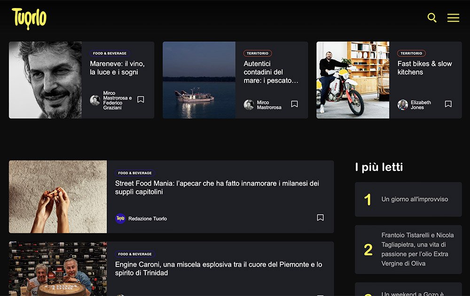Open the search icon
Screen dimensions: 470x296
(x=432, y=18)
